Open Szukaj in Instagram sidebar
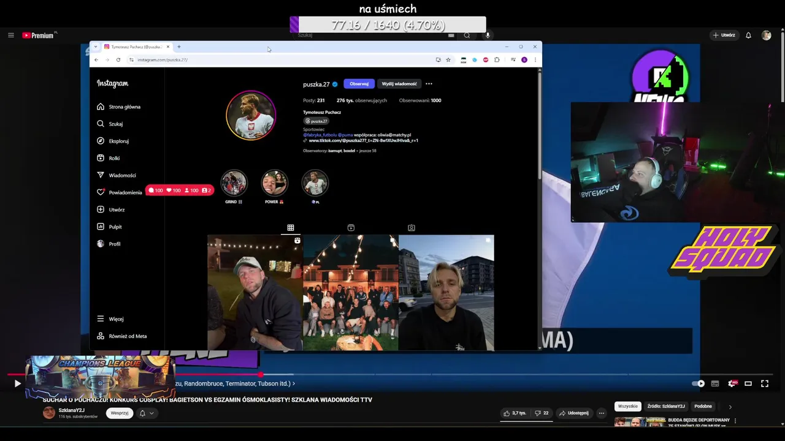 point(110,124)
